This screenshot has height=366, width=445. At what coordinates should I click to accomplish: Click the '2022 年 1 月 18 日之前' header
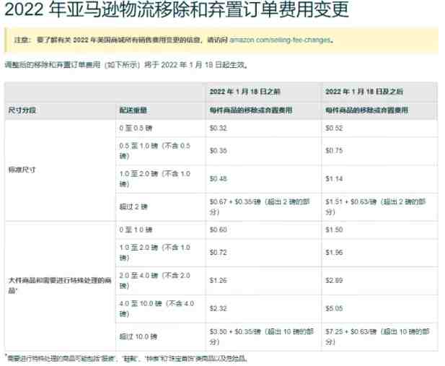(245, 92)
